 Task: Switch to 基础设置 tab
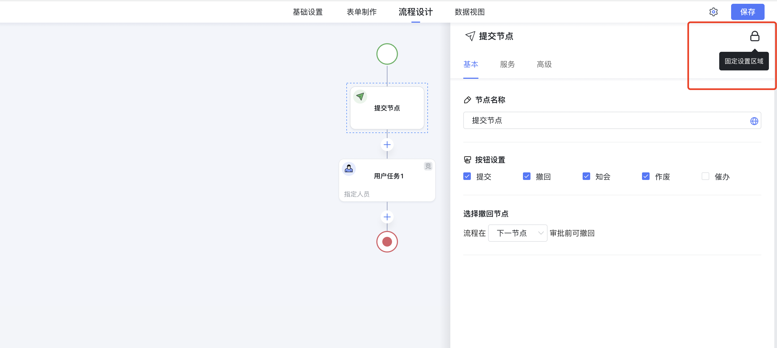pos(308,12)
